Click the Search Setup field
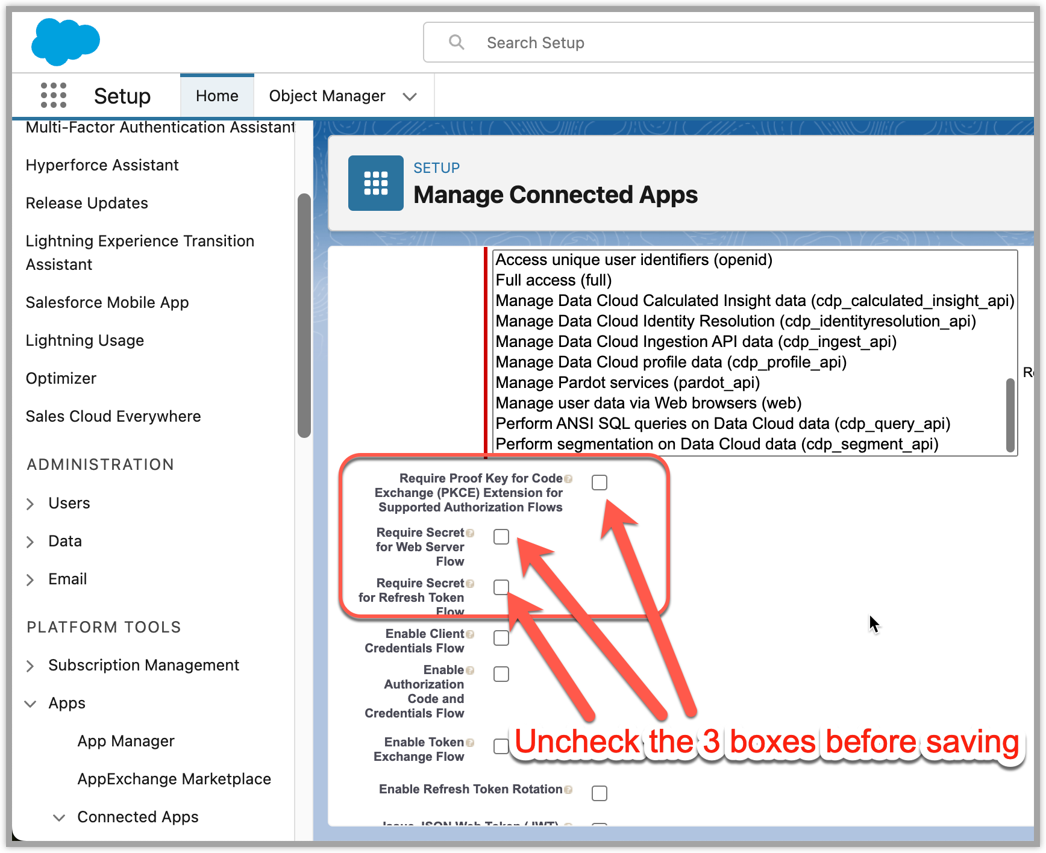This screenshot has height=853, width=1046. pos(729,42)
